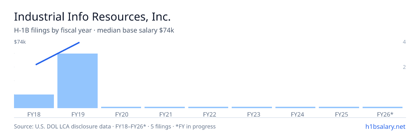The width and height of the screenshot is (420, 140).
Task: Open the h1bsalary.net link
Action: (x=385, y=126)
